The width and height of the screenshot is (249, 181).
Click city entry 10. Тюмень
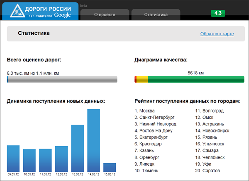[x=146, y=171]
